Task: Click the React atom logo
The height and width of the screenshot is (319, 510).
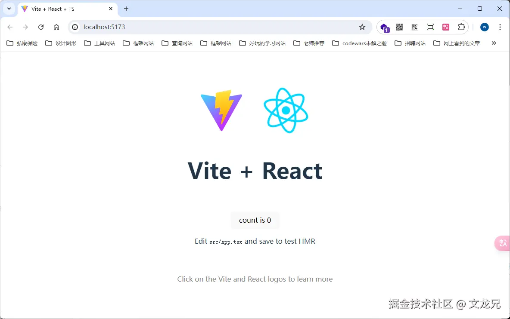Action: 286,110
